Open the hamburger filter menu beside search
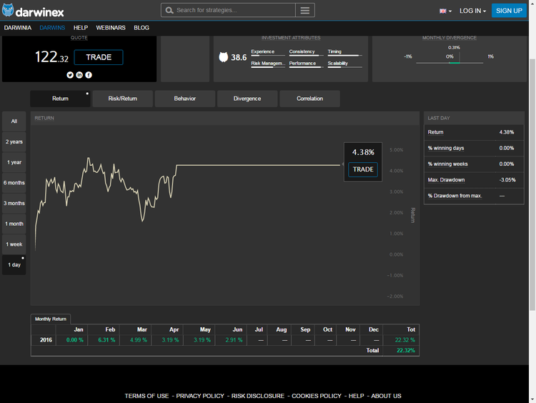Image resolution: width=536 pixels, height=403 pixels. coord(305,11)
